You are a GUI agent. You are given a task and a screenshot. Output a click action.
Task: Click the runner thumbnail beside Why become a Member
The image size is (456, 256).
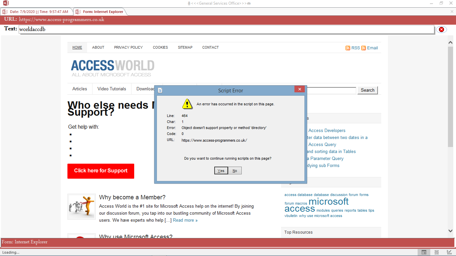coord(81,207)
